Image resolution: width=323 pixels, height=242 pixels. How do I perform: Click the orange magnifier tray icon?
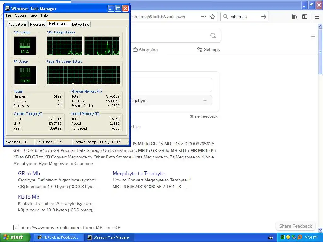300,237
